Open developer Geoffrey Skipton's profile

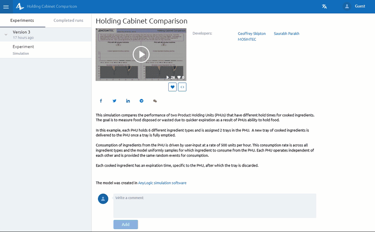(252, 33)
